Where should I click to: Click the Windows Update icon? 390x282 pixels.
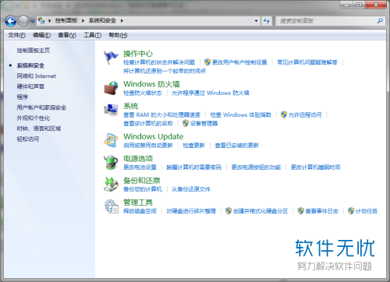(112, 140)
